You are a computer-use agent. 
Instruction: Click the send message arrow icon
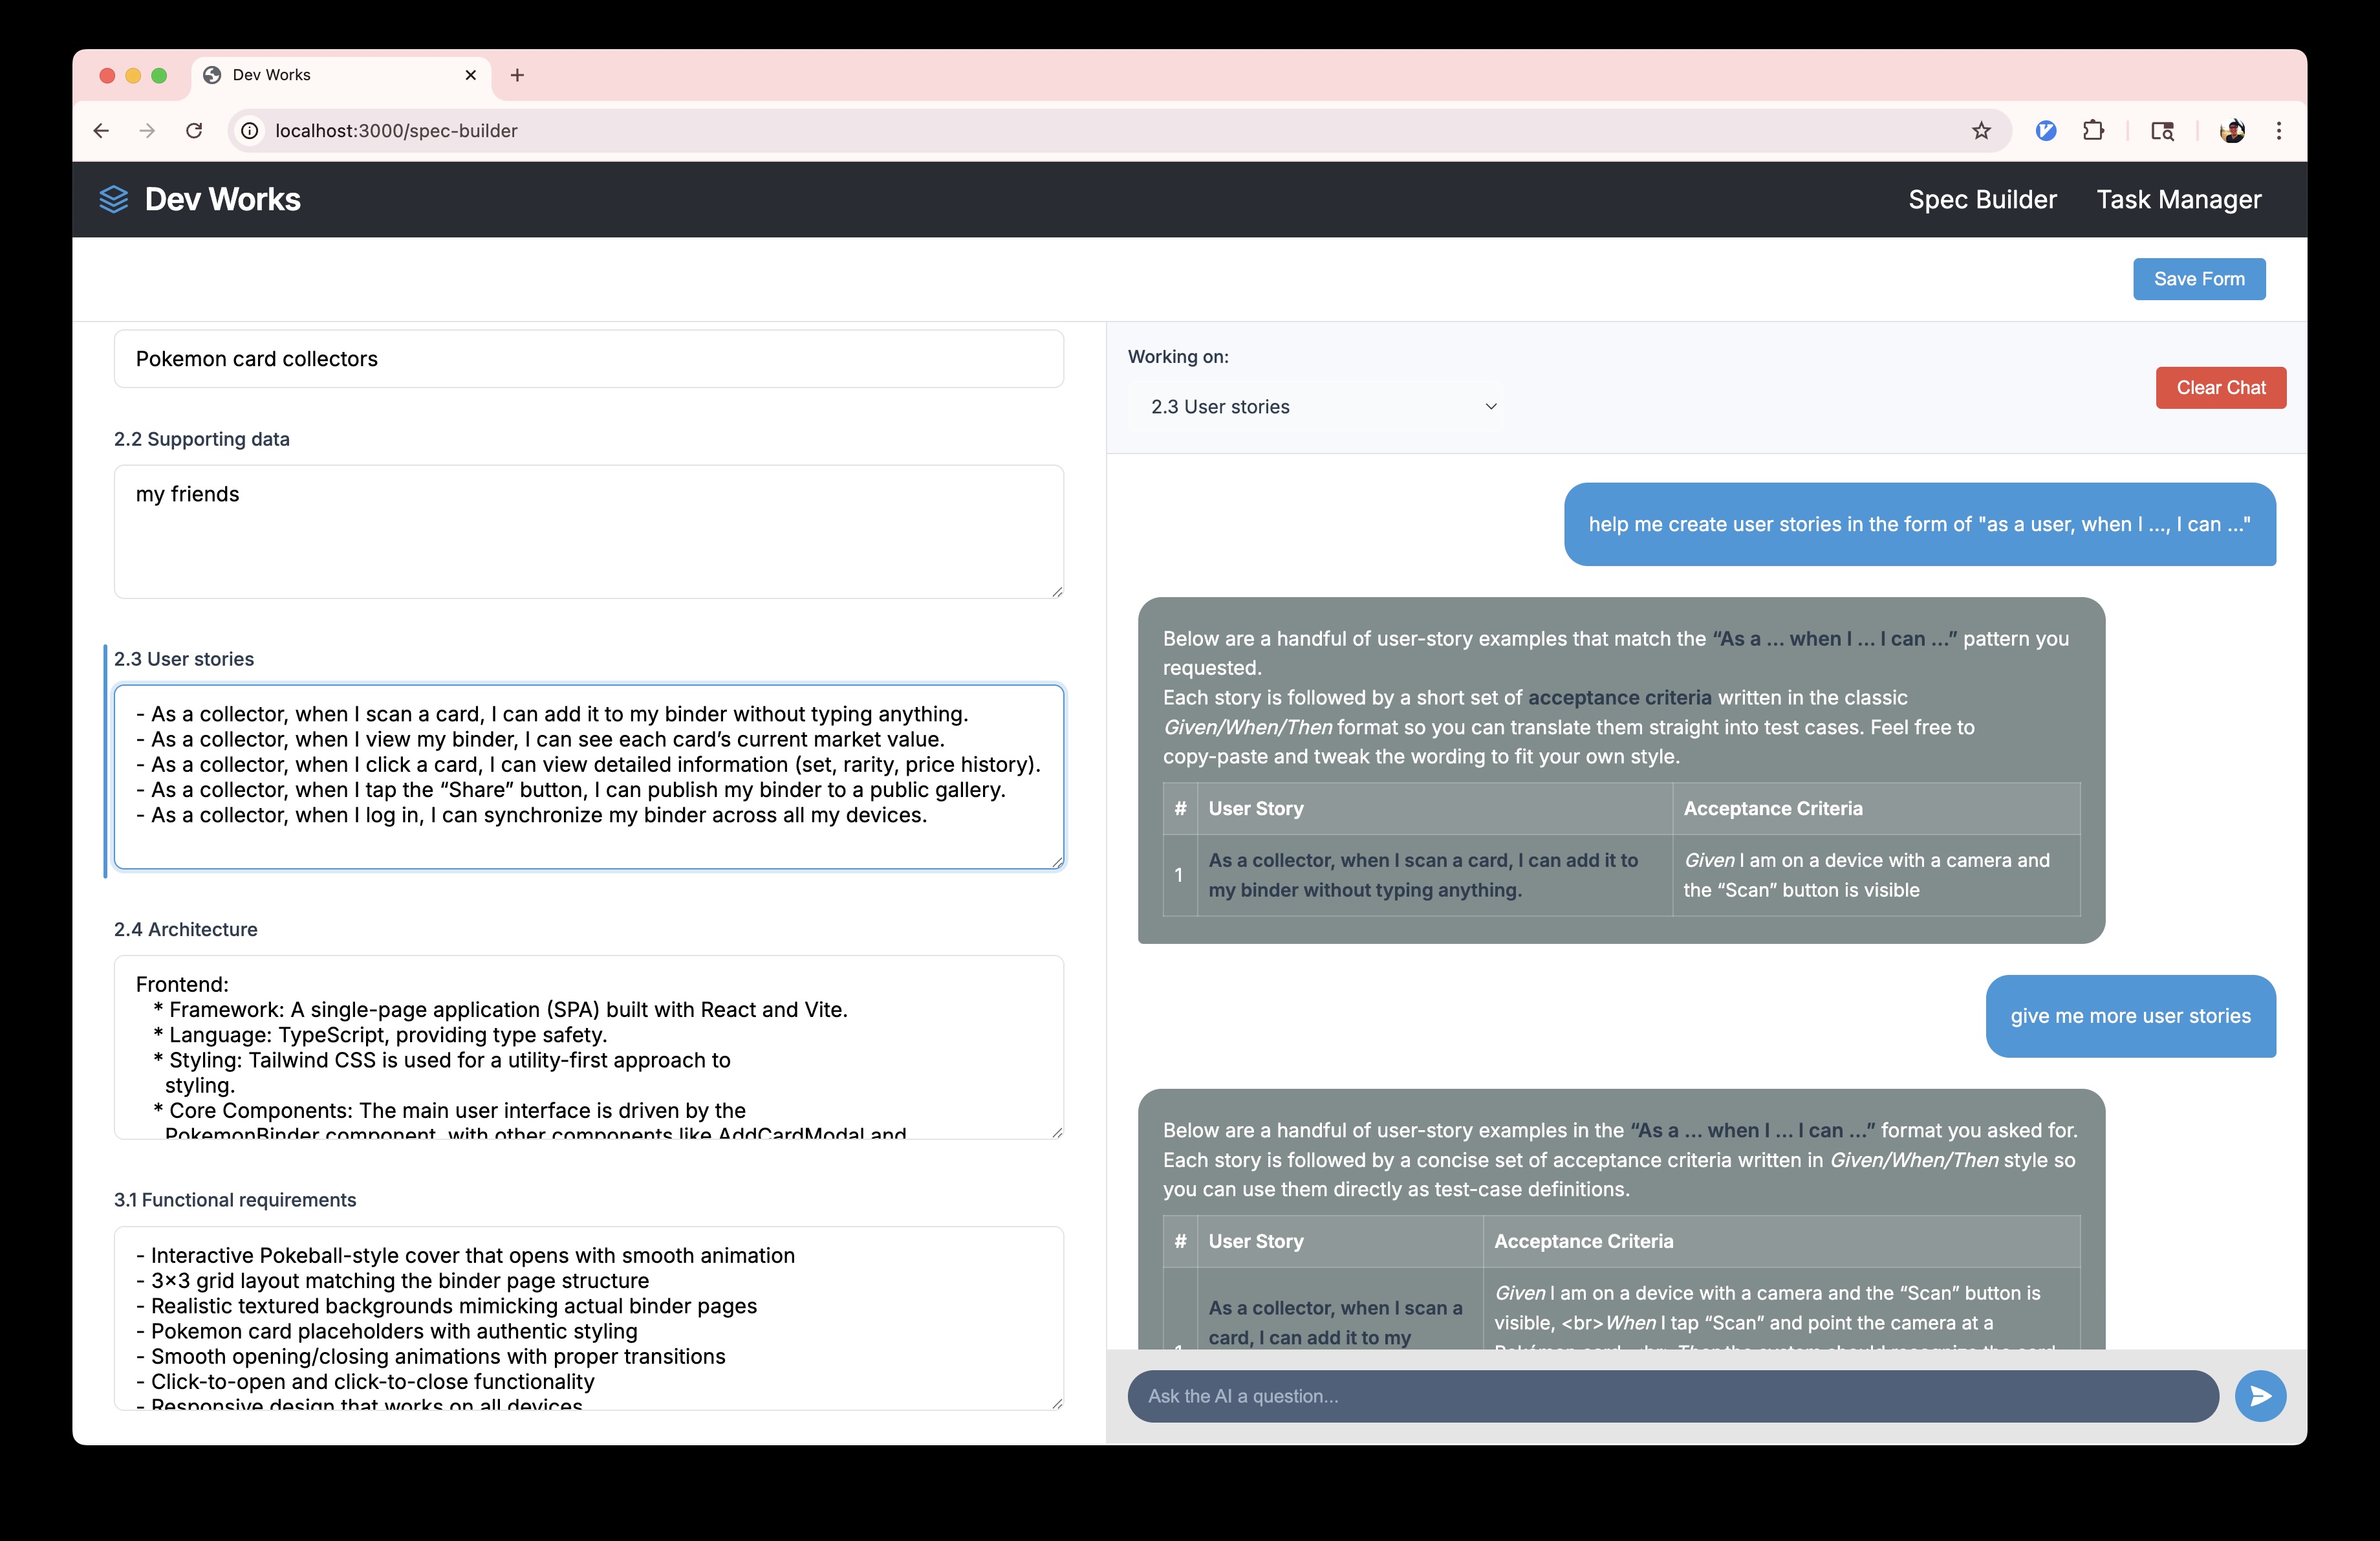[x=2260, y=1396]
